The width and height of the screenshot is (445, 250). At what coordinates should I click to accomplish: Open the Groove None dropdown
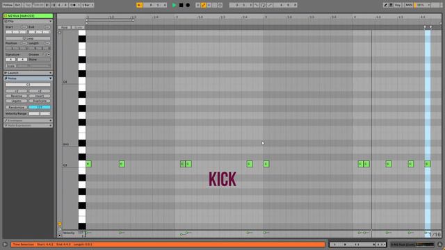click(x=40, y=60)
